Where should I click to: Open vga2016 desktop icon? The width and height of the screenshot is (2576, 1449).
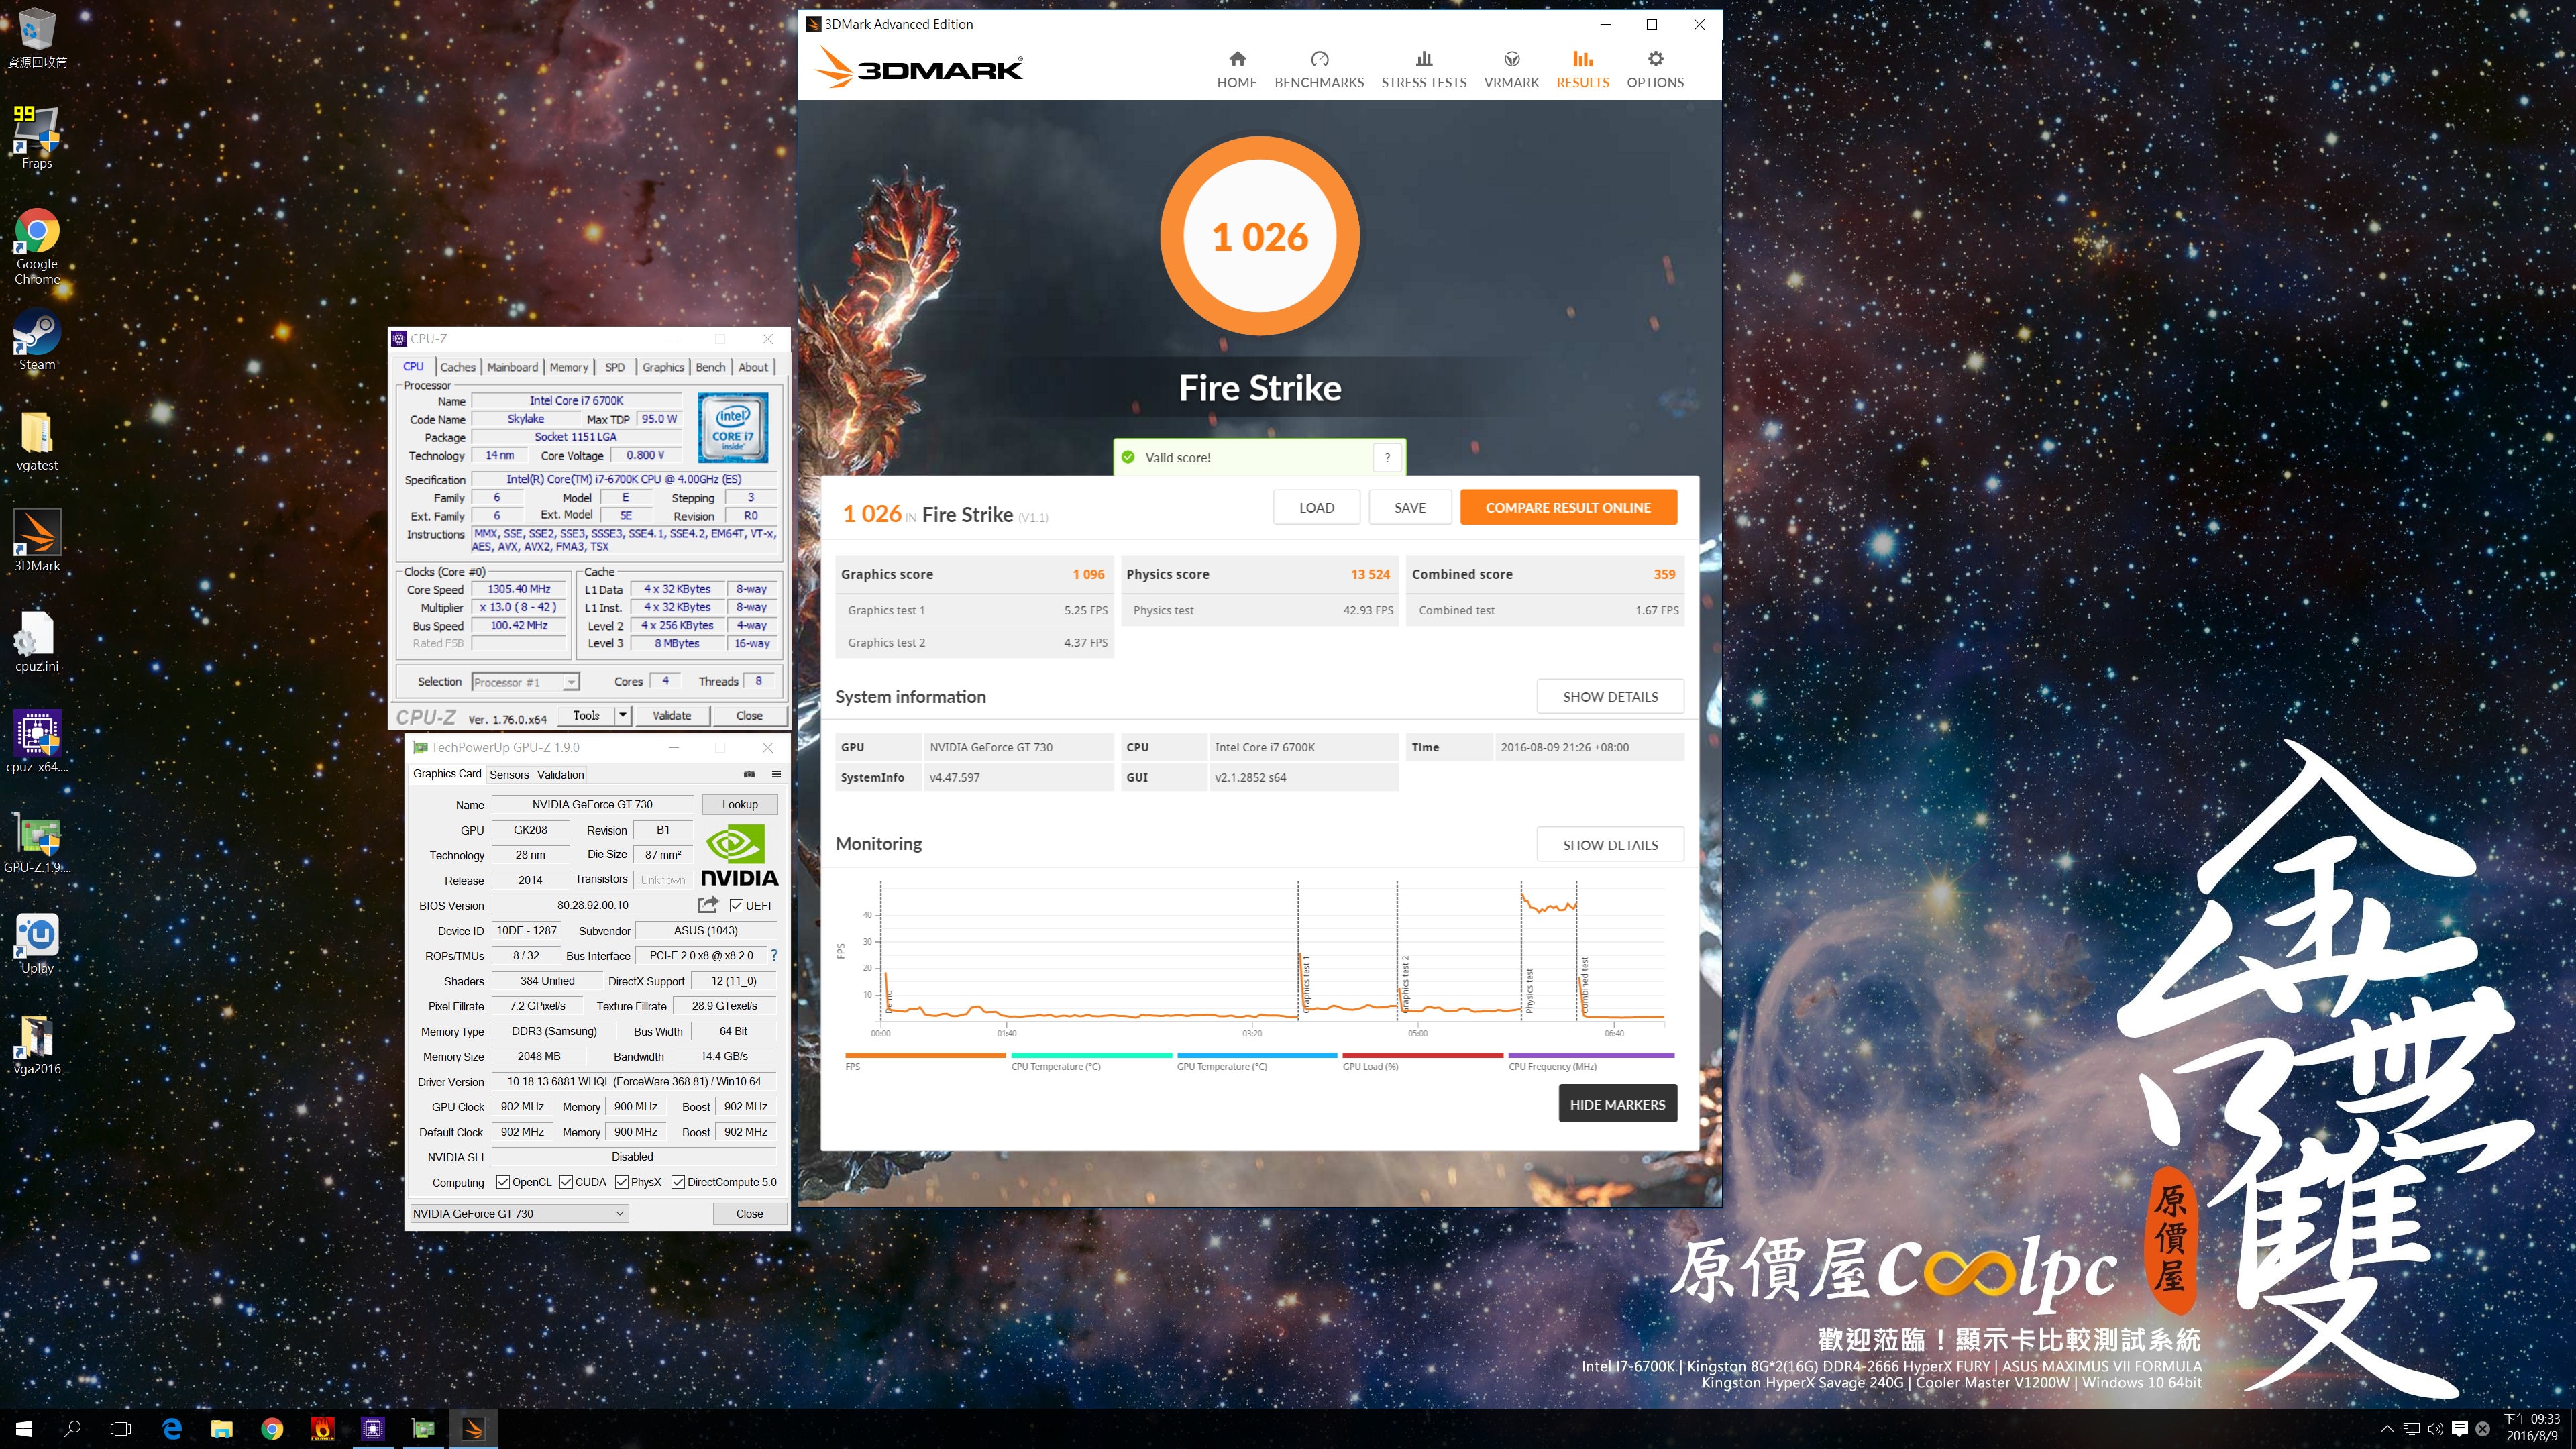pos(37,1044)
